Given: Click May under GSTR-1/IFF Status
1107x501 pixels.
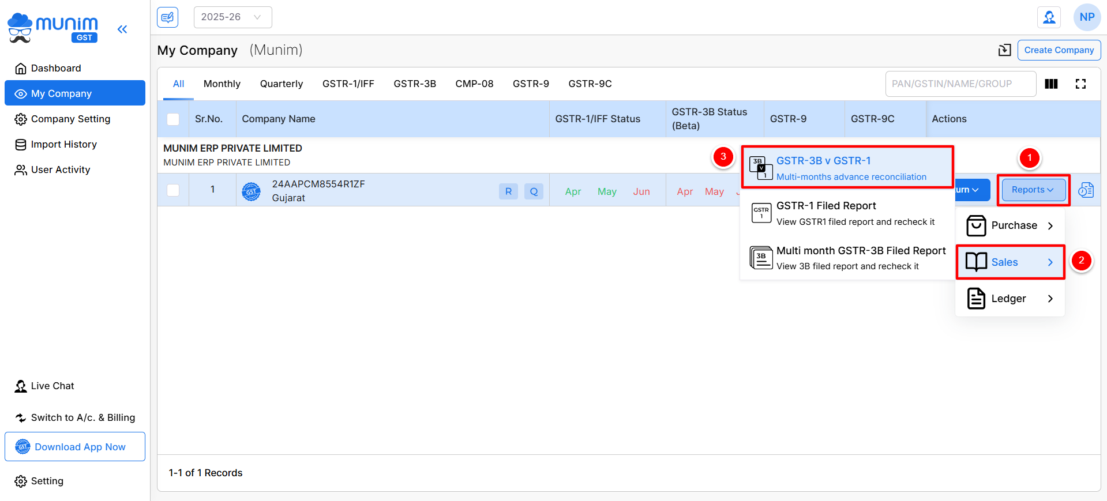Looking at the screenshot, I should click(607, 192).
